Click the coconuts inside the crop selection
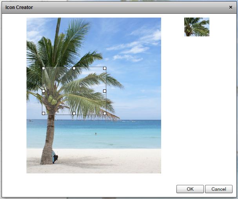This screenshot has height=199, width=238. (x=52, y=100)
